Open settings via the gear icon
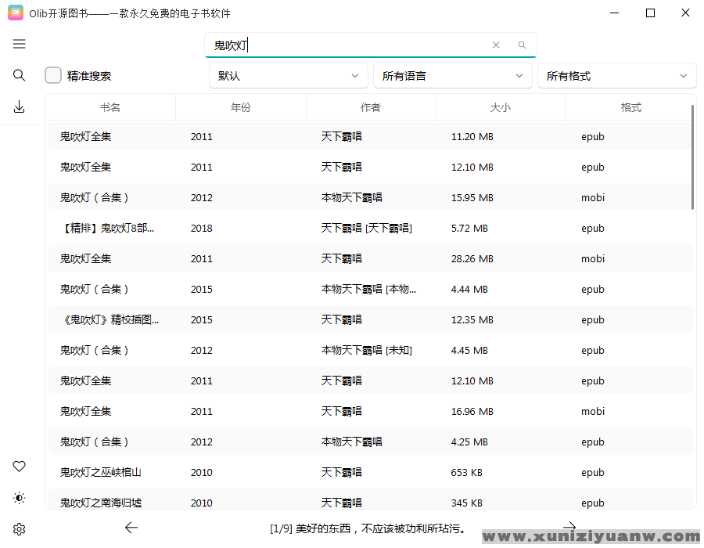 (x=20, y=529)
